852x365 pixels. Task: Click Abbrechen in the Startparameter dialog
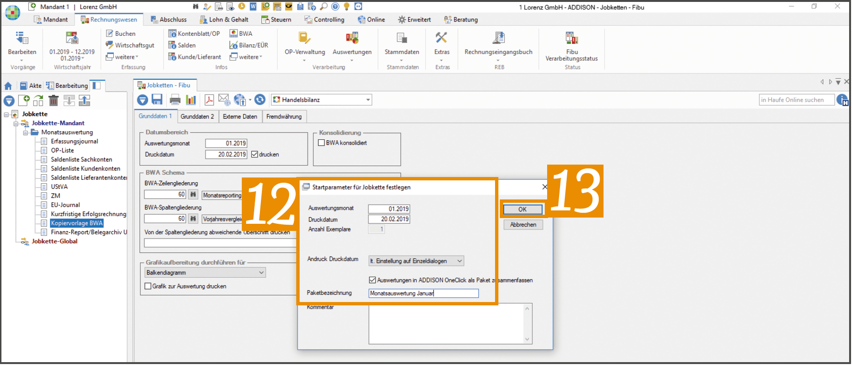tap(523, 225)
